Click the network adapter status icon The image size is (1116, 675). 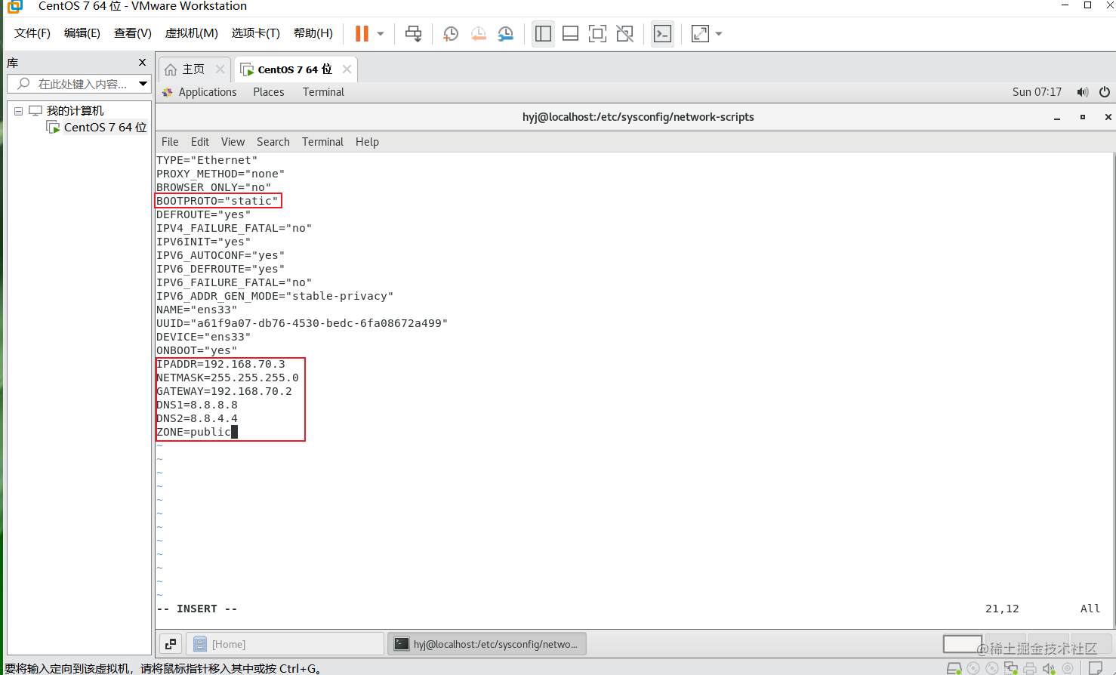(1011, 668)
